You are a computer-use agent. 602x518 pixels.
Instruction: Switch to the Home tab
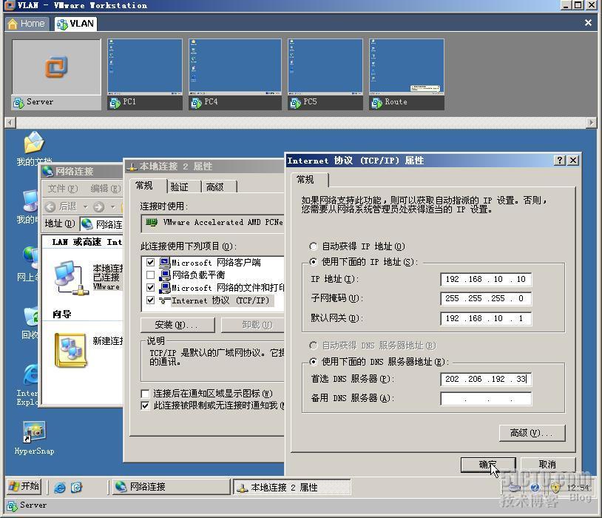coord(27,24)
